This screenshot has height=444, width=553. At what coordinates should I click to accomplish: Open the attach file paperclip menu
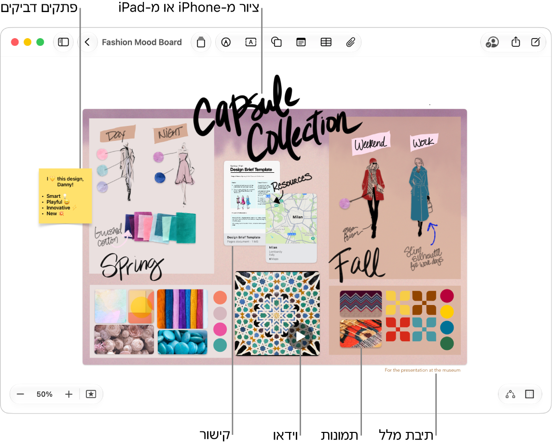point(350,42)
